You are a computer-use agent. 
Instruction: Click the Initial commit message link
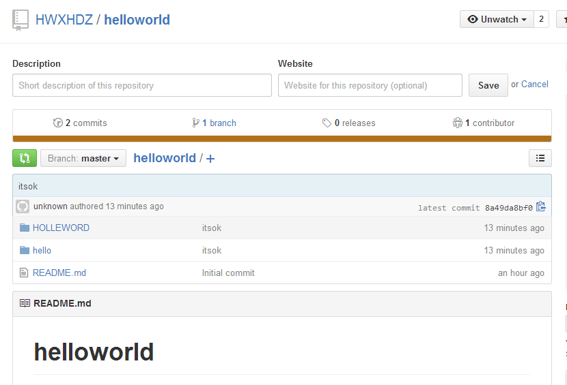pyautogui.click(x=228, y=273)
